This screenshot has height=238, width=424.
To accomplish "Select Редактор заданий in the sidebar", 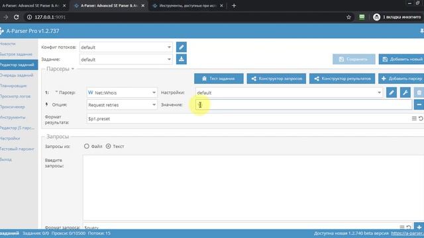I will (x=19, y=65).
